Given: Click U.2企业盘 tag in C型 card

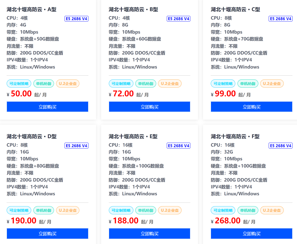Looking at the screenshot, I should 272,84.
